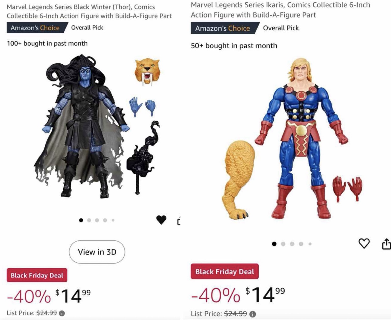Tap the outline heart on Ikaris listing
Screen dimensions: 391x320
pyautogui.click(x=364, y=243)
